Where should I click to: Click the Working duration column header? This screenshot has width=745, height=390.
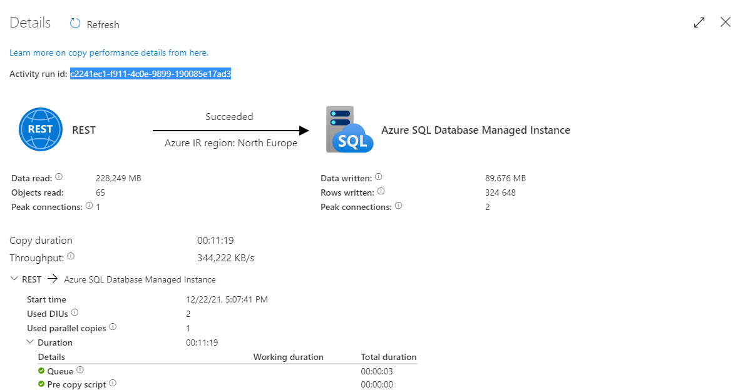(x=288, y=357)
